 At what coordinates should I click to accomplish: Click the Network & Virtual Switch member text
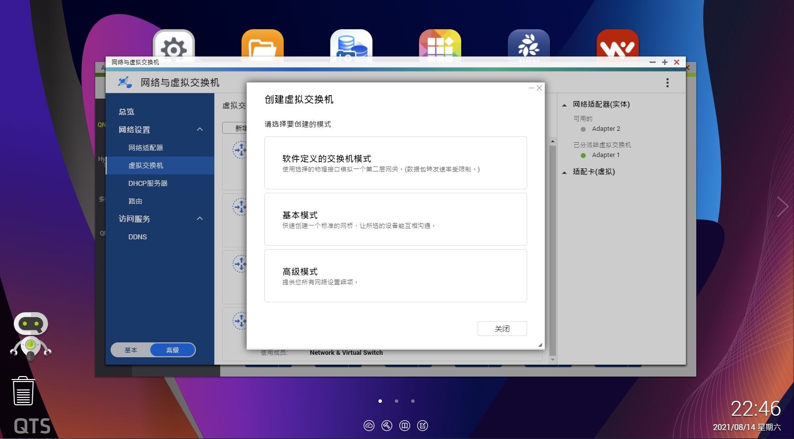pos(346,353)
